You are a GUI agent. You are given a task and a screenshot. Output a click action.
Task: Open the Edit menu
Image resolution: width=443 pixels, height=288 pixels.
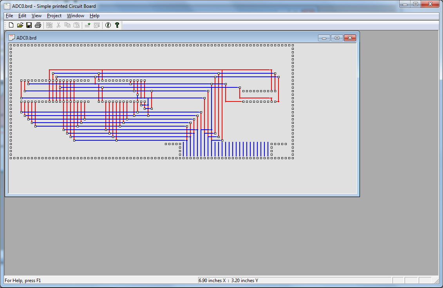[22, 16]
